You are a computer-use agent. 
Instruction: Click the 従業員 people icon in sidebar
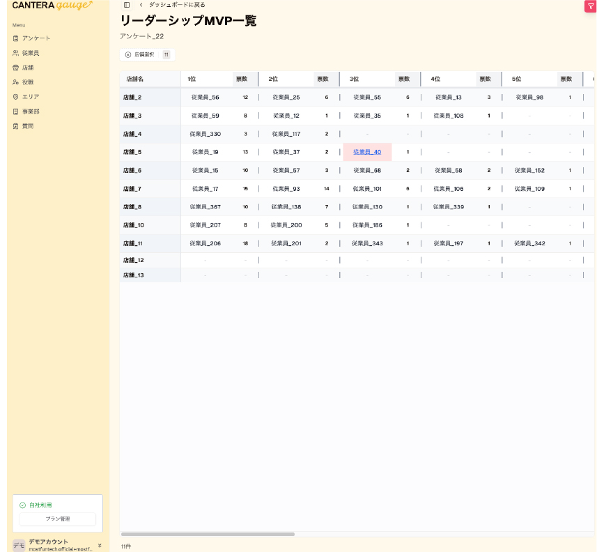pyautogui.click(x=15, y=53)
